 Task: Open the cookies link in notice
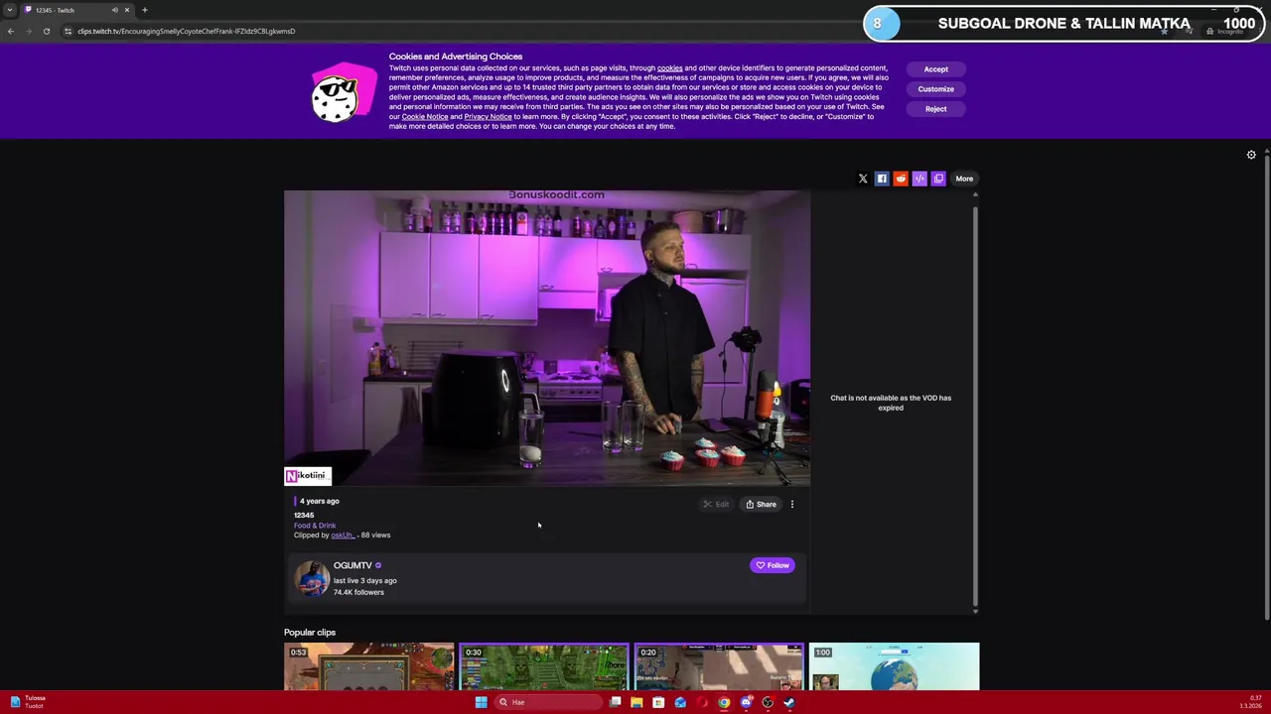669,68
